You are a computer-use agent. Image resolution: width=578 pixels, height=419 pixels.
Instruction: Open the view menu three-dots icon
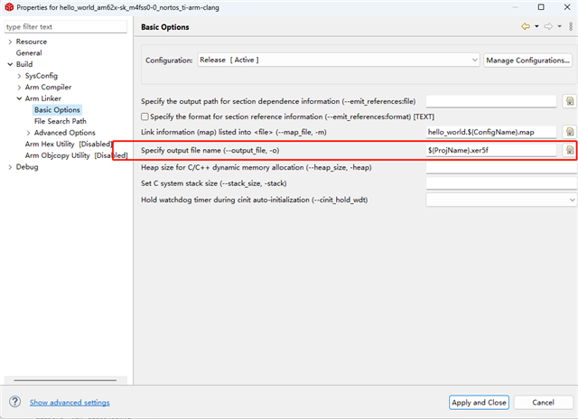[570, 27]
